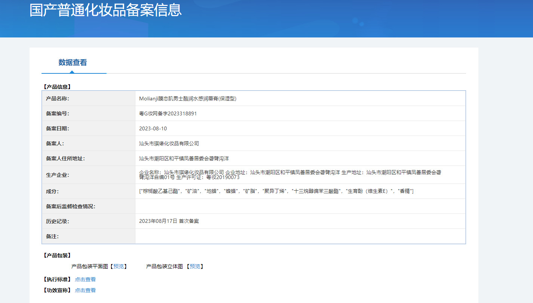Click the filer name 汕头市琪缘化妆品有限公司

(x=169, y=143)
